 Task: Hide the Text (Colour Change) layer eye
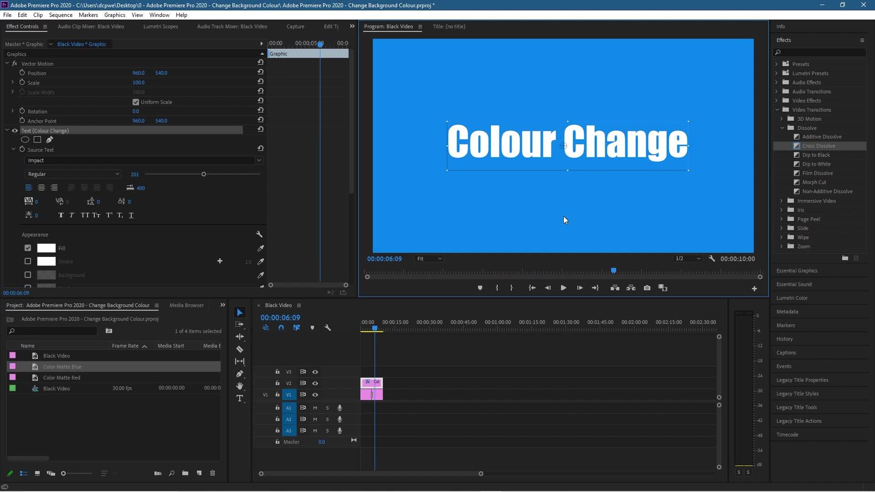pyautogui.click(x=15, y=131)
